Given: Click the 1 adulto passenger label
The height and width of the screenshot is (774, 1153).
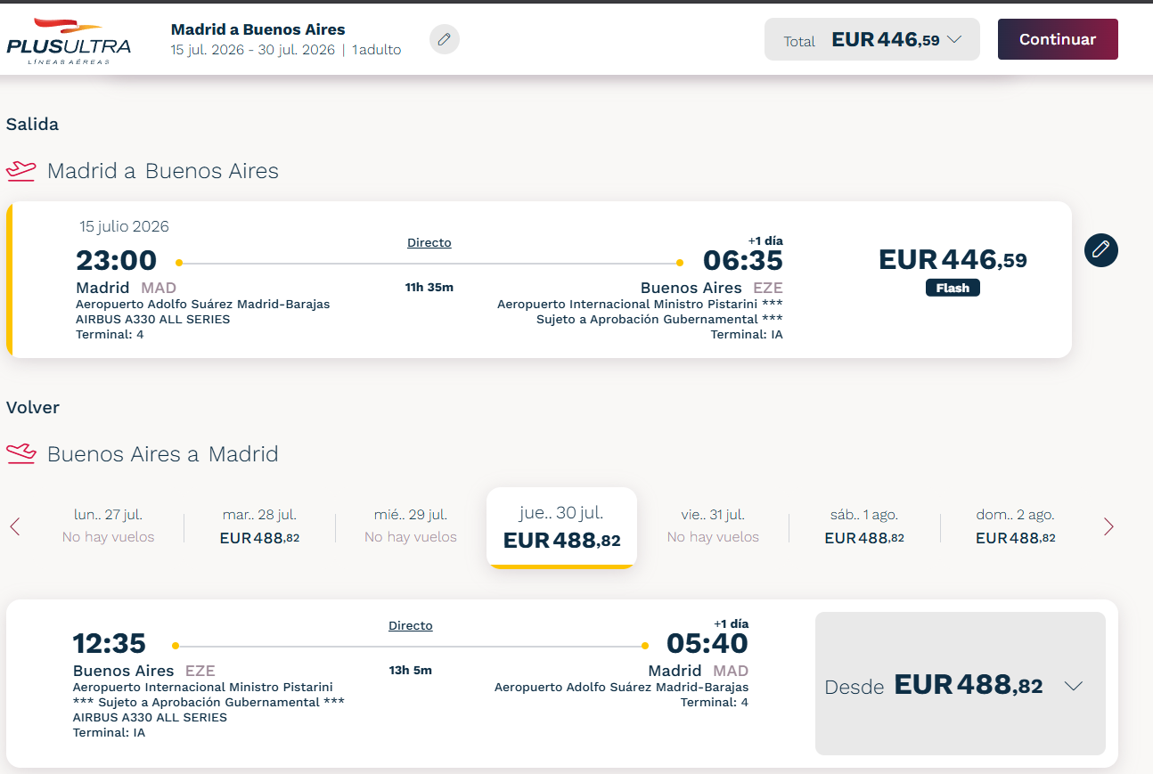Looking at the screenshot, I should [375, 50].
